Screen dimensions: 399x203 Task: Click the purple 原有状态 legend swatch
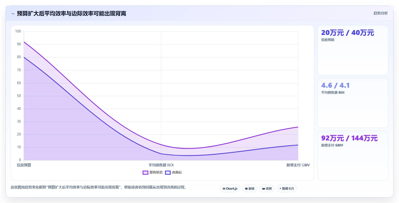point(145,172)
